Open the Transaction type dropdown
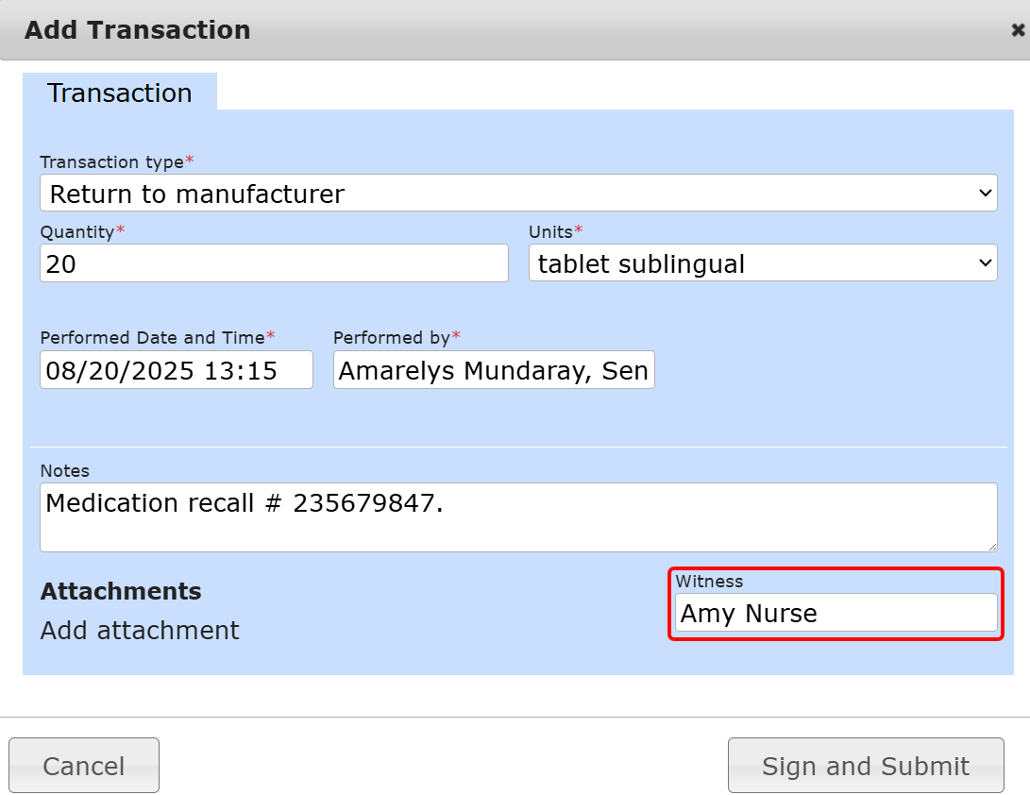The image size is (1030, 795). [x=518, y=194]
